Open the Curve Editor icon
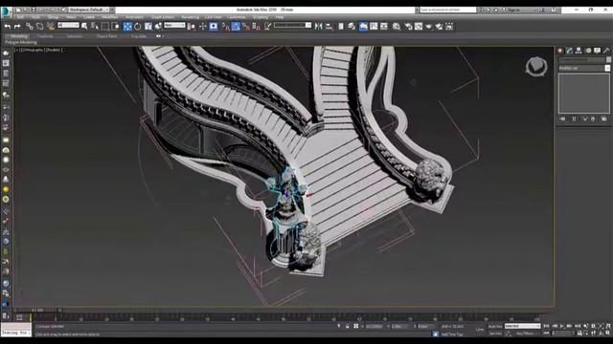Screen dimensions: 613x344 (374, 26)
